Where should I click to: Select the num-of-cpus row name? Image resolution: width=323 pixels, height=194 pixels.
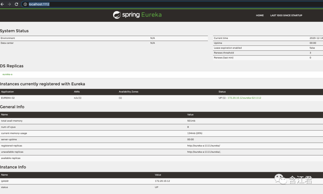tap(8, 127)
